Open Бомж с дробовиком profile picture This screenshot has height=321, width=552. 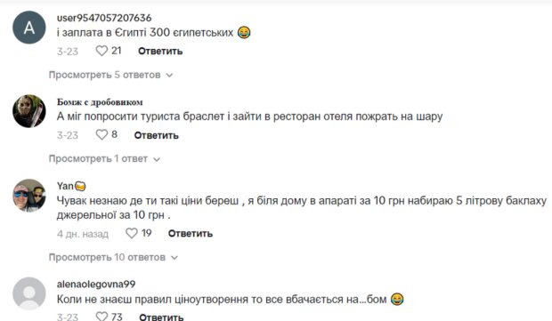tap(29, 111)
